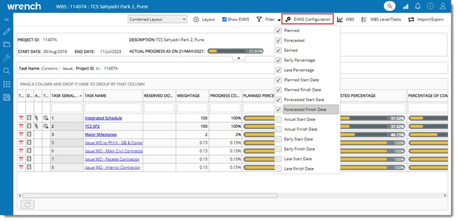The height and width of the screenshot is (221, 457).
Task: Expand the left sidebar with double chevron
Action: click(x=7, y=20)
